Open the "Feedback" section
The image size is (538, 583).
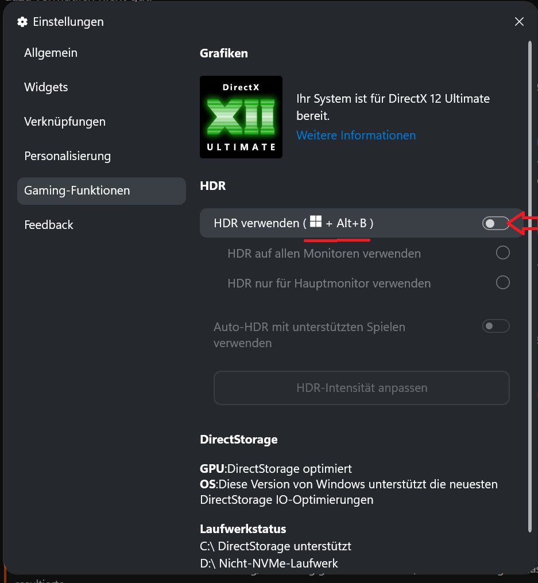[x=49, y=225]
